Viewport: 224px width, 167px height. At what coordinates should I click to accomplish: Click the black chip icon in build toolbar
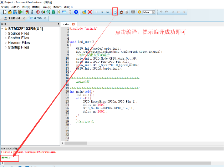pyautogui.click(x=133, y=12)
